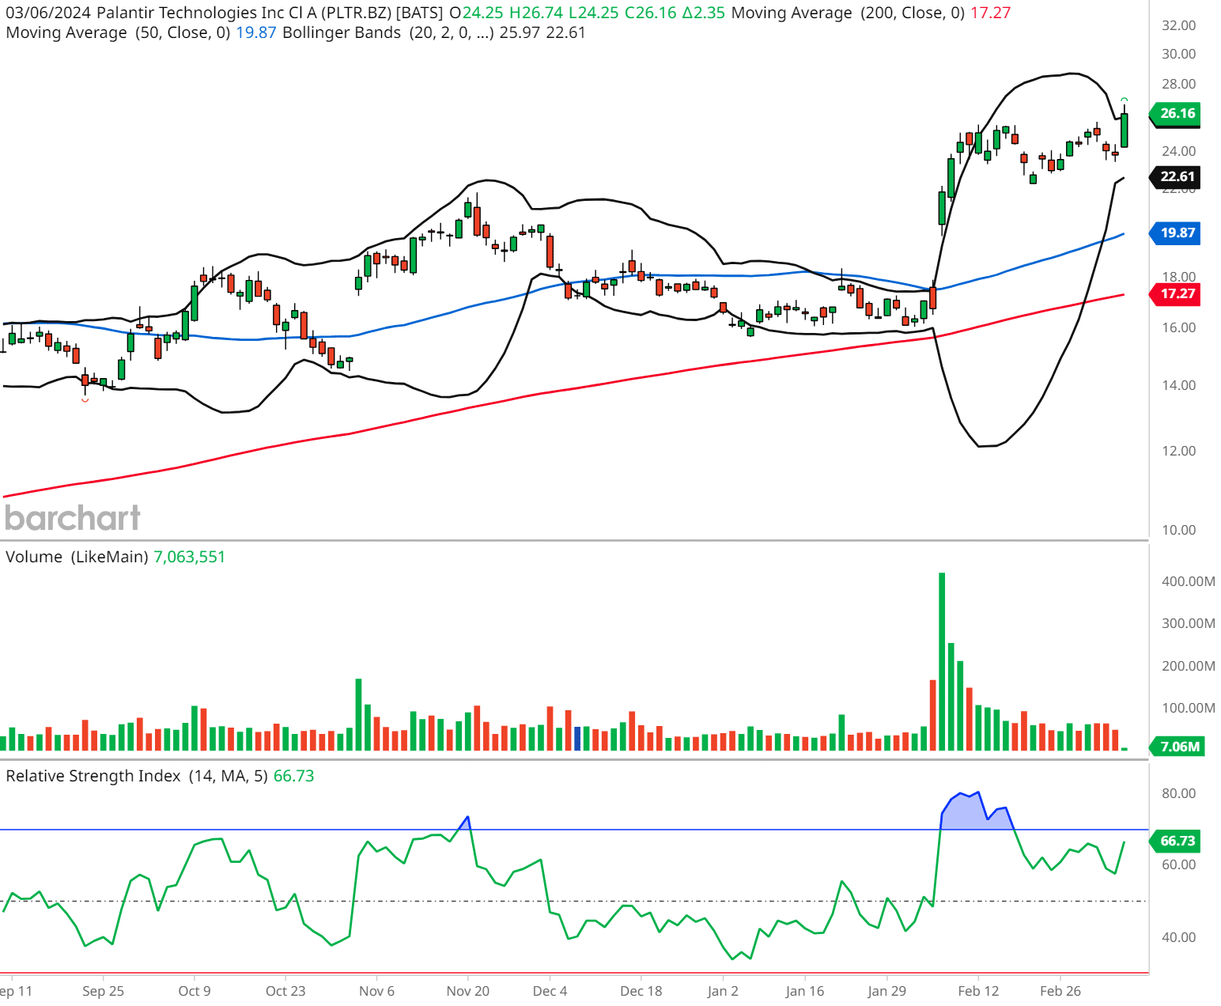Click the green 26.16 price tag
Viewport: 1221px width, 1006px height.
(1176, 113)
